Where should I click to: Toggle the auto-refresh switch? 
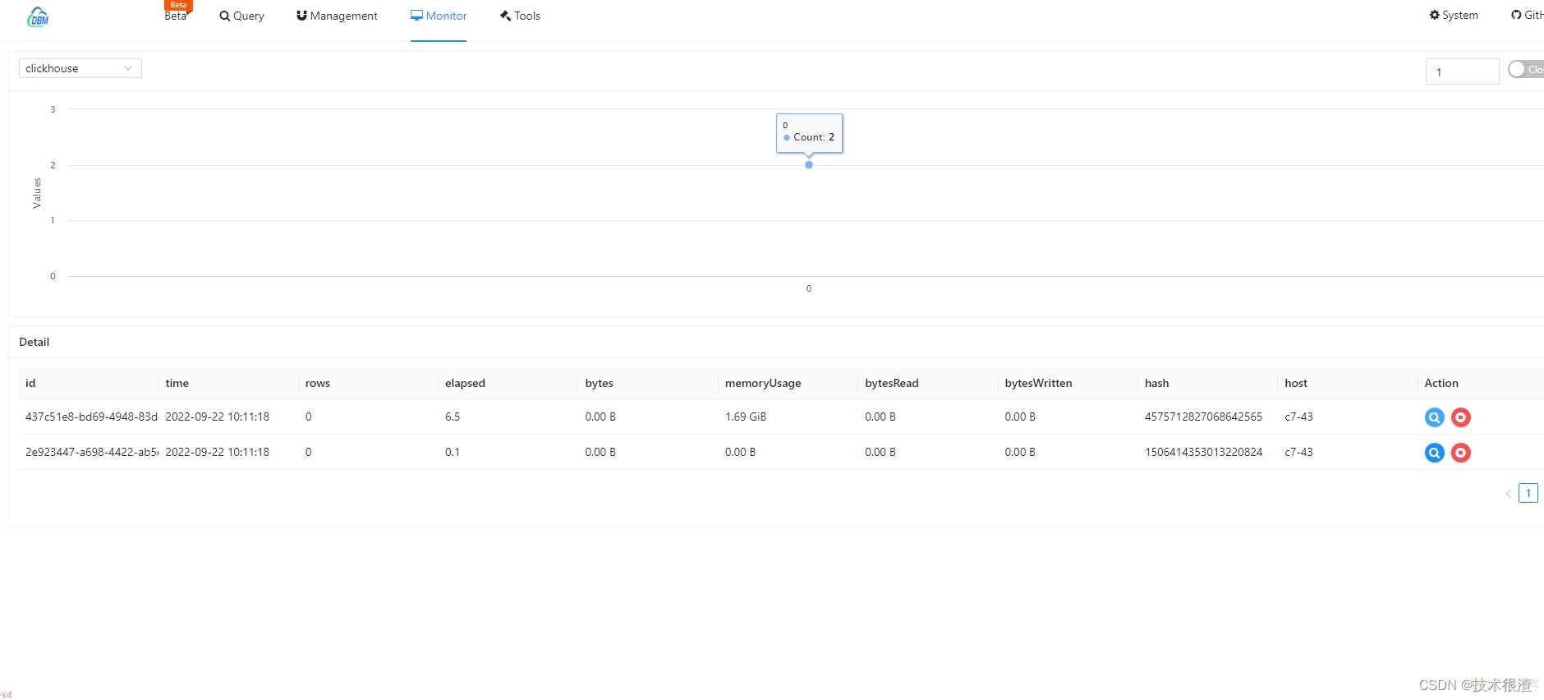(x=1525, y=69)
